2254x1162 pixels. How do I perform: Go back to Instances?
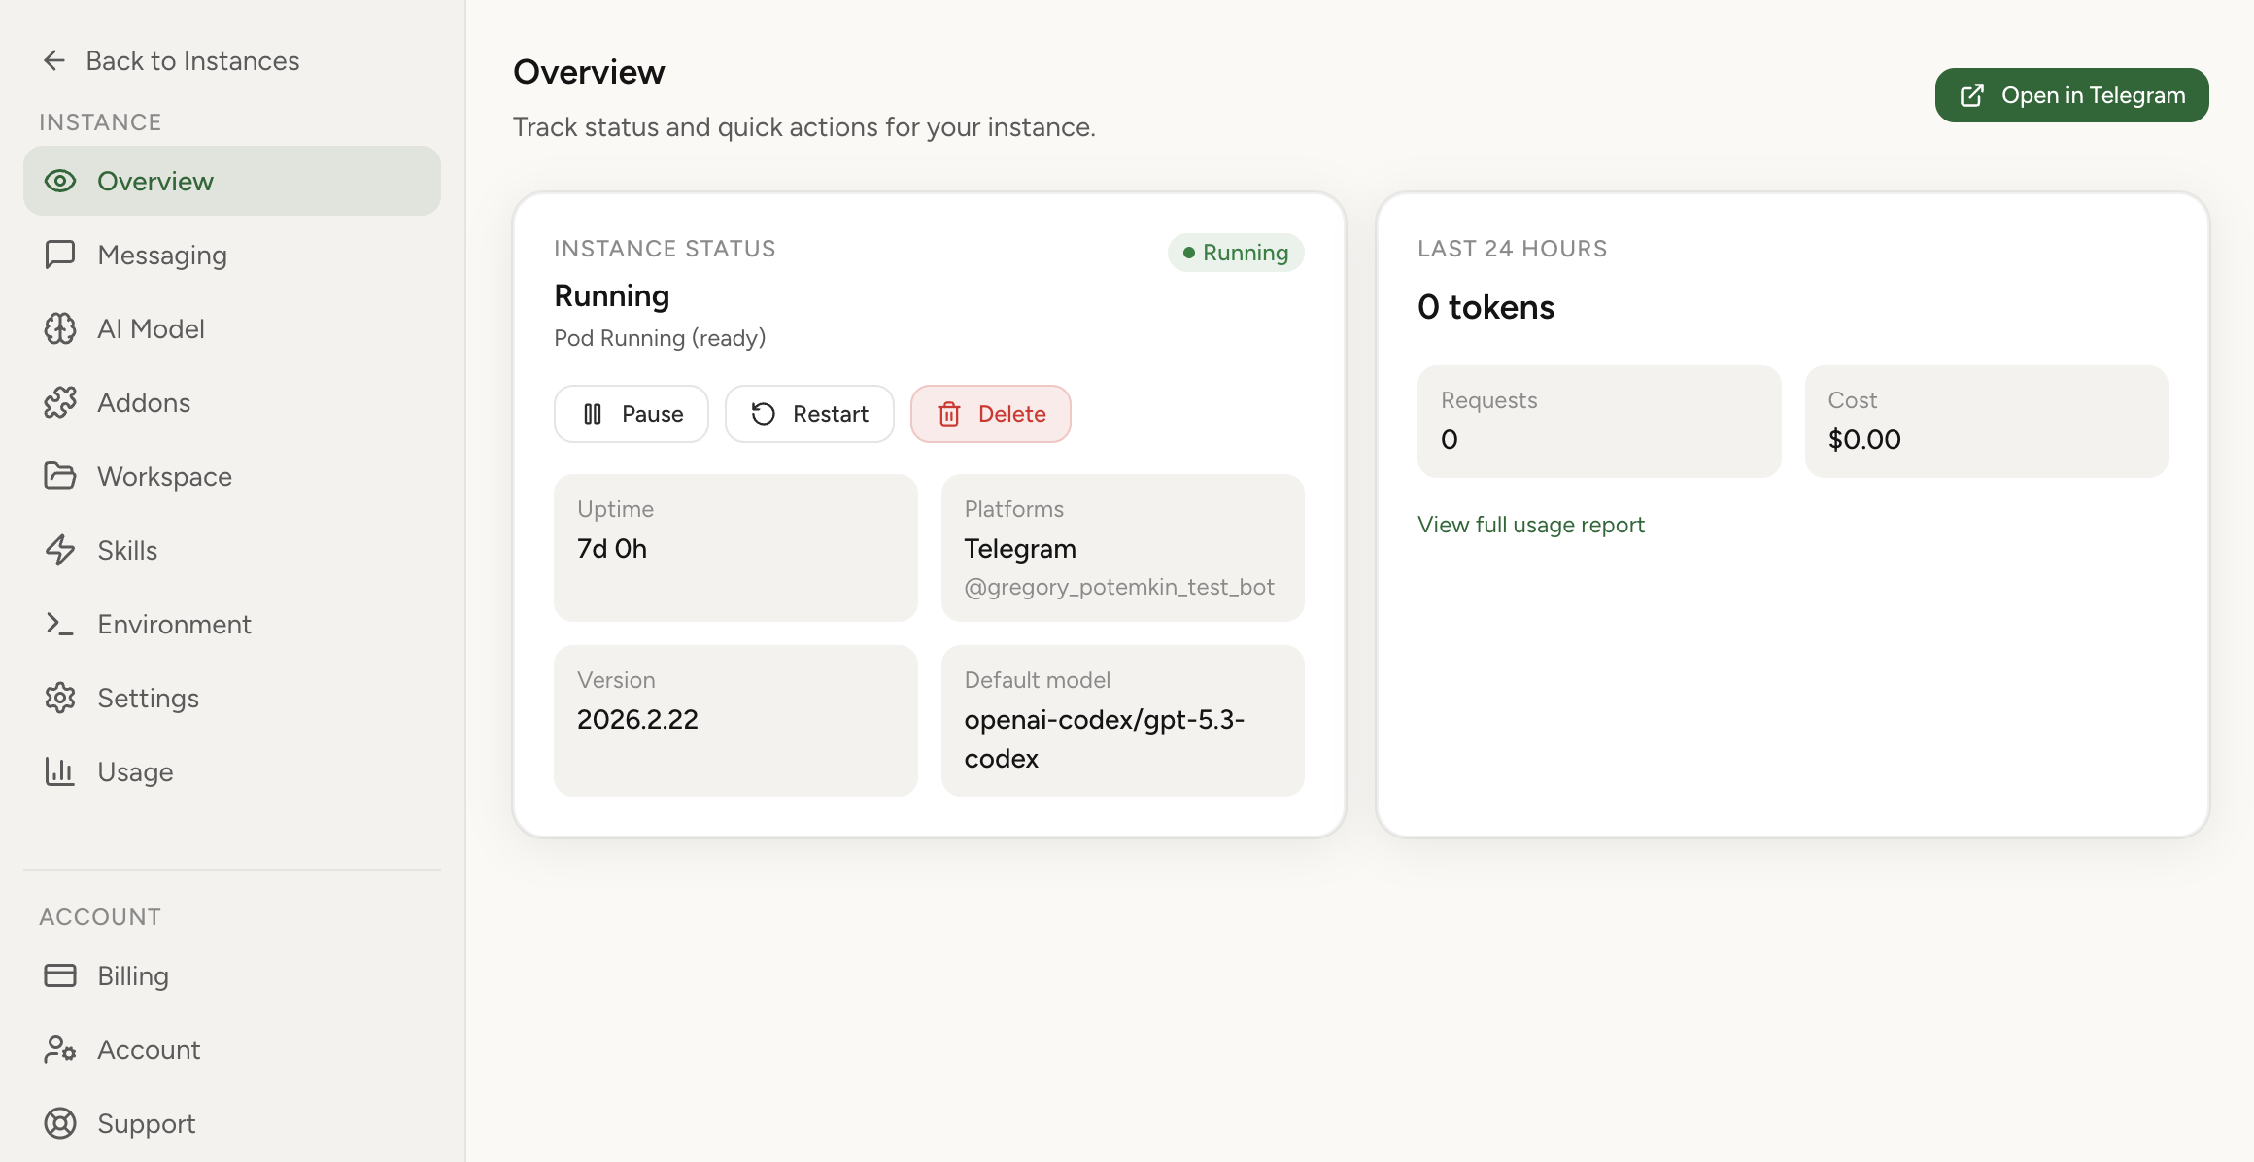pos(169,60)
